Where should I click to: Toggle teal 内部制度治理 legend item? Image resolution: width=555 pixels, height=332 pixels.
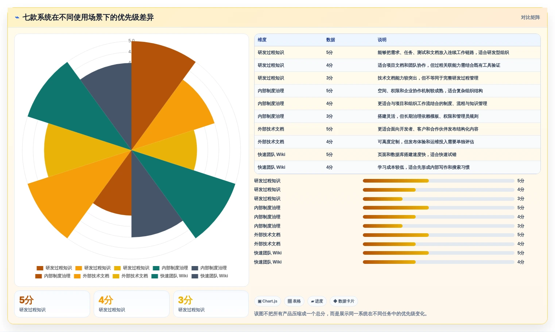click(170, 268)
